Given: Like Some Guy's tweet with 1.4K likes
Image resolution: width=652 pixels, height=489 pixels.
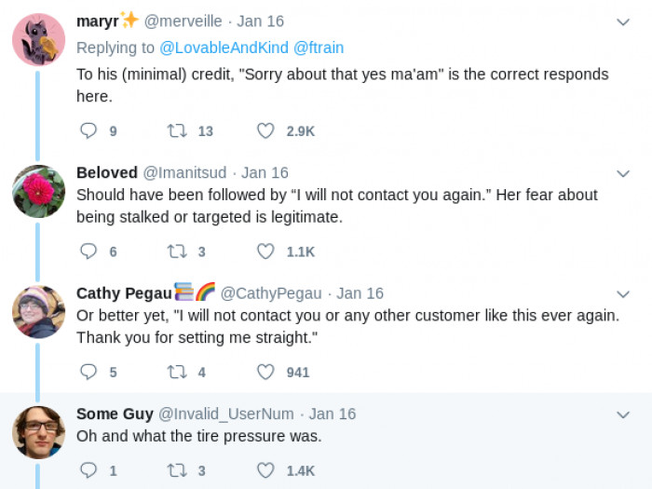Looking at the screenshot, I should click(265, 470).
